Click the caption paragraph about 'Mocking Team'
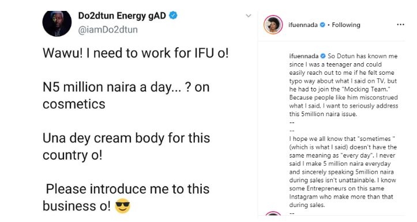The width and height of the screenshot is (417, 222). (344, 85)
